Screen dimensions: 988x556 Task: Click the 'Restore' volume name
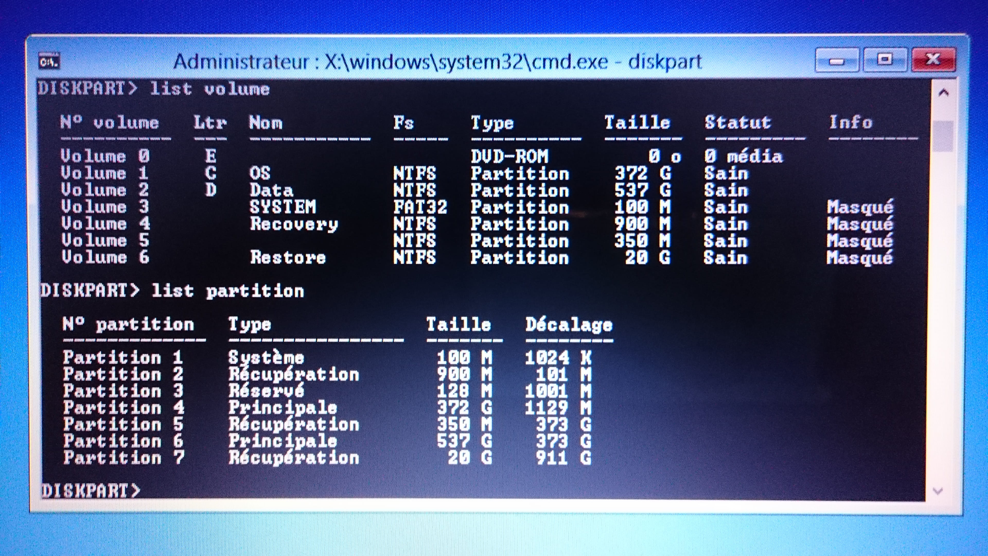[x=288, y=257]
